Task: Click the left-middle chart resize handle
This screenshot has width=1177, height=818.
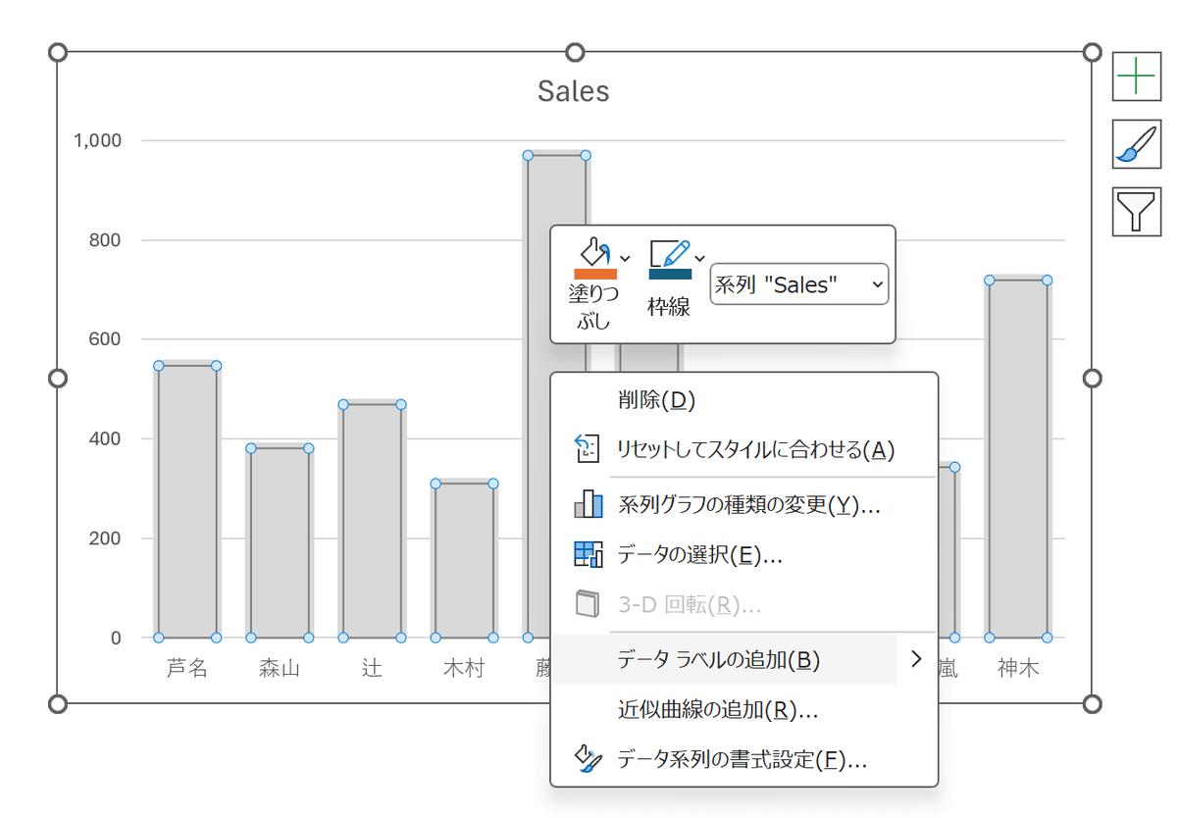Action: click(x=57, y=378)
